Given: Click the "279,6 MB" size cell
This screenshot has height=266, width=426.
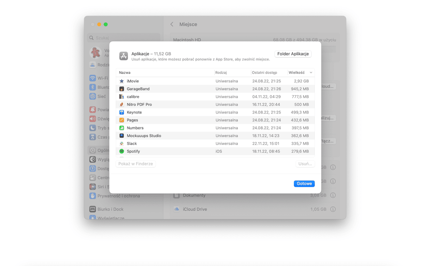Looking at the screenshot, I should click(300, 151).
